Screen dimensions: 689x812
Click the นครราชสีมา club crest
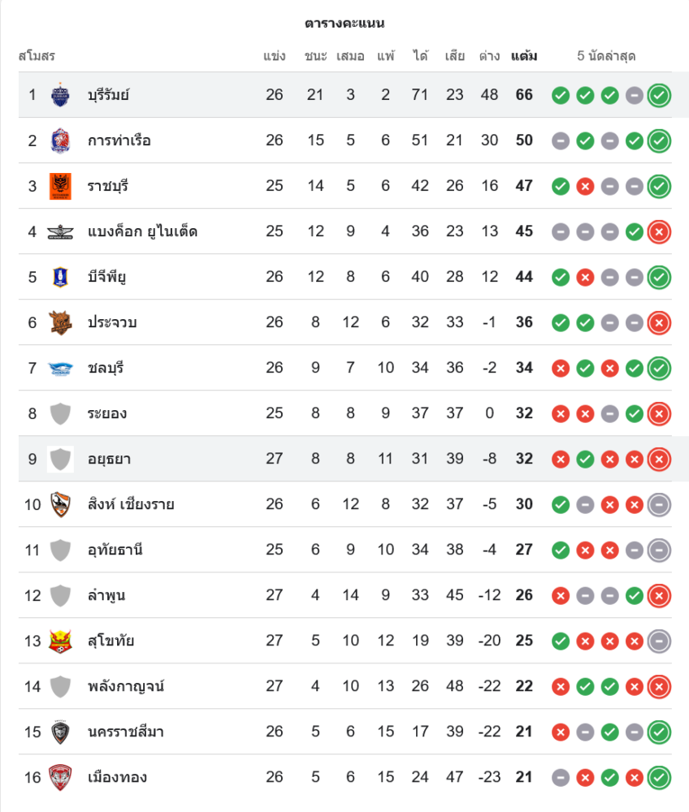point(60,732)
